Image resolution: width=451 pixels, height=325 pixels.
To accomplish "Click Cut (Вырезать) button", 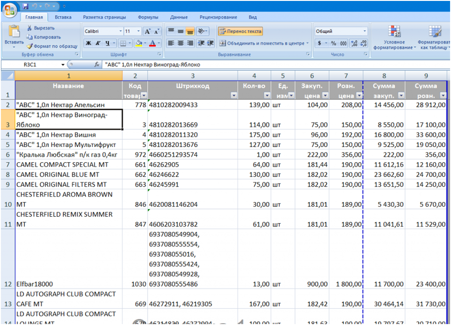I will [x=41, y=28].
